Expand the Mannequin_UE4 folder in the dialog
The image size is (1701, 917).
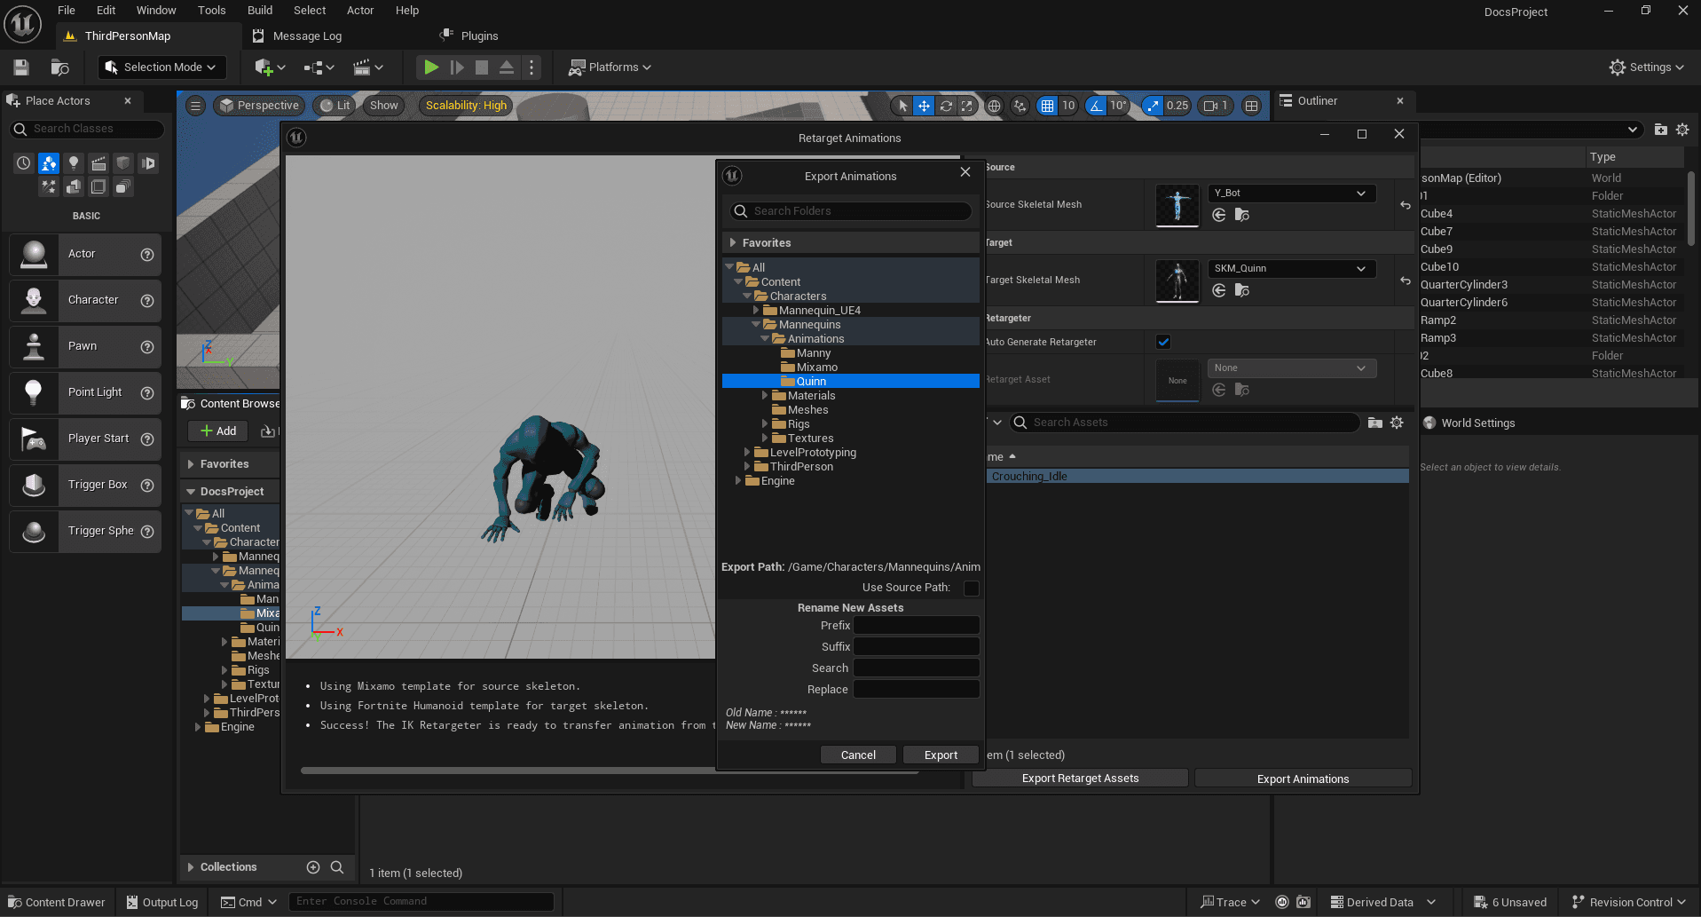(756, 311)
